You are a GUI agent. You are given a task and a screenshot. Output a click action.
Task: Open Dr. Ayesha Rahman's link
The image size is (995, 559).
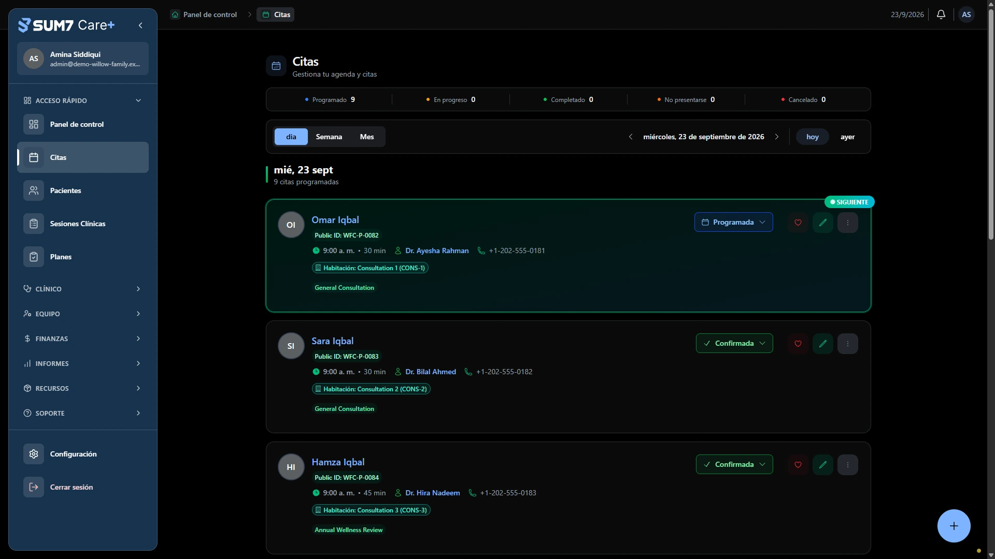pos(437,251)
